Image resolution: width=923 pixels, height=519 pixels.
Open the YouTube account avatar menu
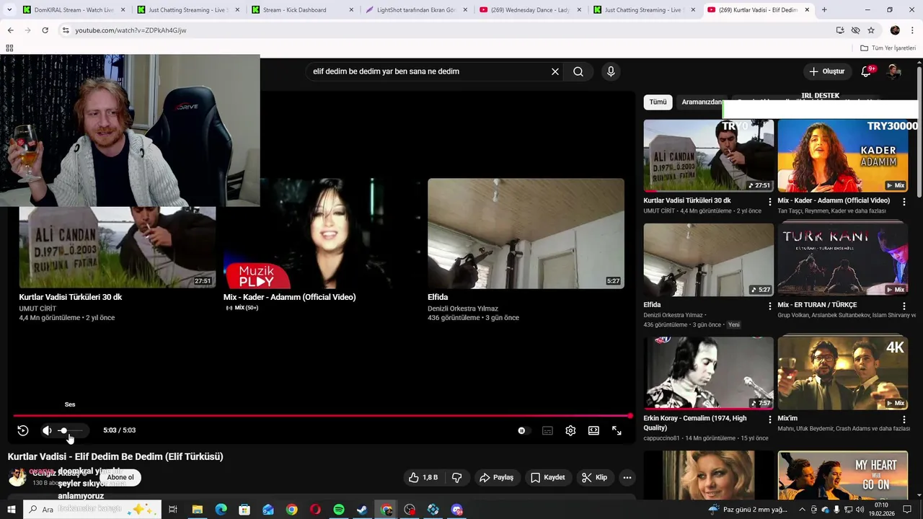[894, 71]
